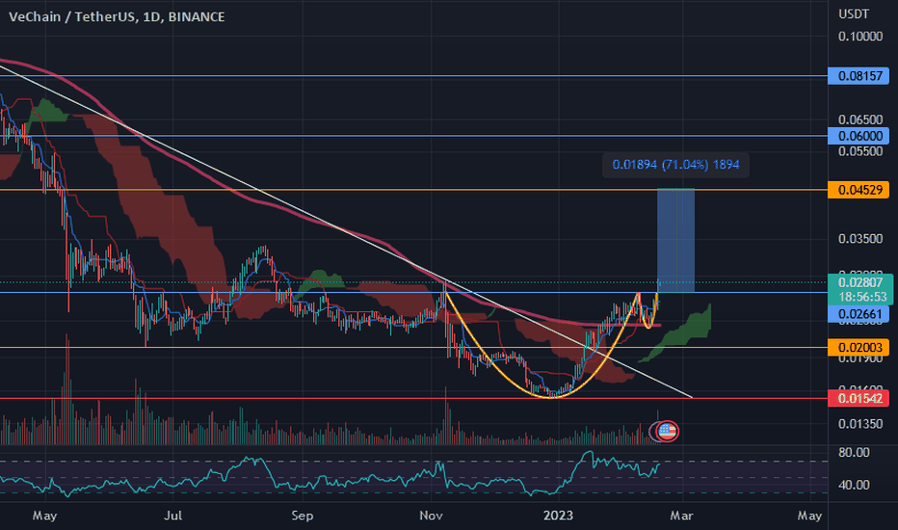Image resolution: width=898 pixels, height=530 pixels.
Task: Select the 0.02003 orange price label
Action: [858, 347]
